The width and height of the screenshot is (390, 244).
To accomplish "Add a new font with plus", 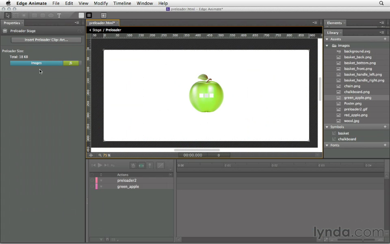I will [x=385, y=145].
